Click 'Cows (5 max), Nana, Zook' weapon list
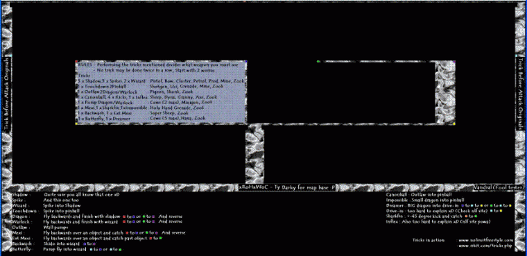Screen dimensions: 527x256 point(178,119)
